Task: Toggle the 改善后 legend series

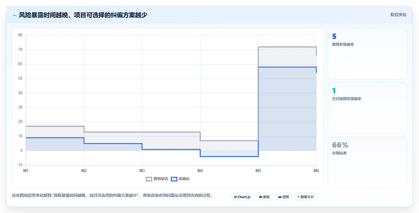Action: coord(180,179)
